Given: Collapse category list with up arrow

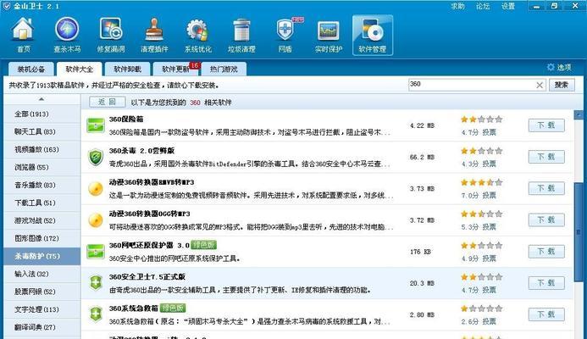Looking at the screenshot, I should tap(42, 99).
